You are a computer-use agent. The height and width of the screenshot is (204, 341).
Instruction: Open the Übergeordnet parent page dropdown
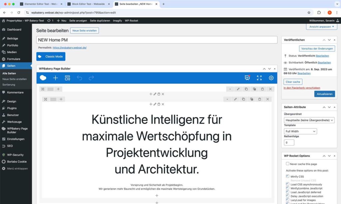309,120
